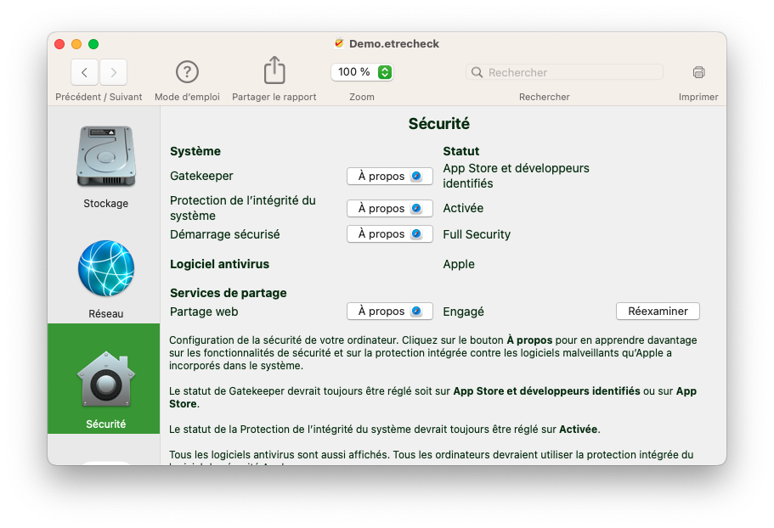Click the Statut column header

click(x=461, y=151)
